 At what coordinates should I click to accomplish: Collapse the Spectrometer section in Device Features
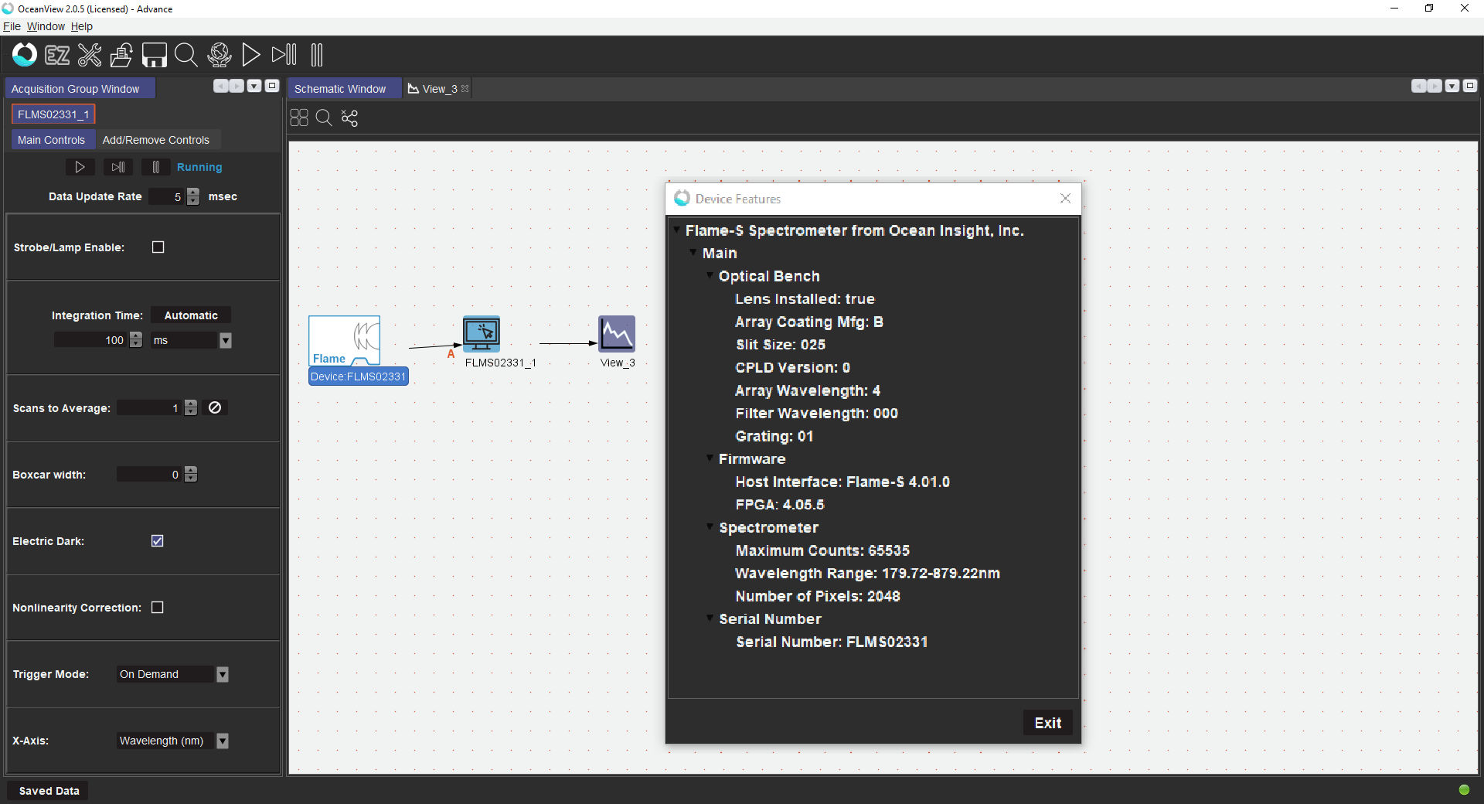pos(710,528)
